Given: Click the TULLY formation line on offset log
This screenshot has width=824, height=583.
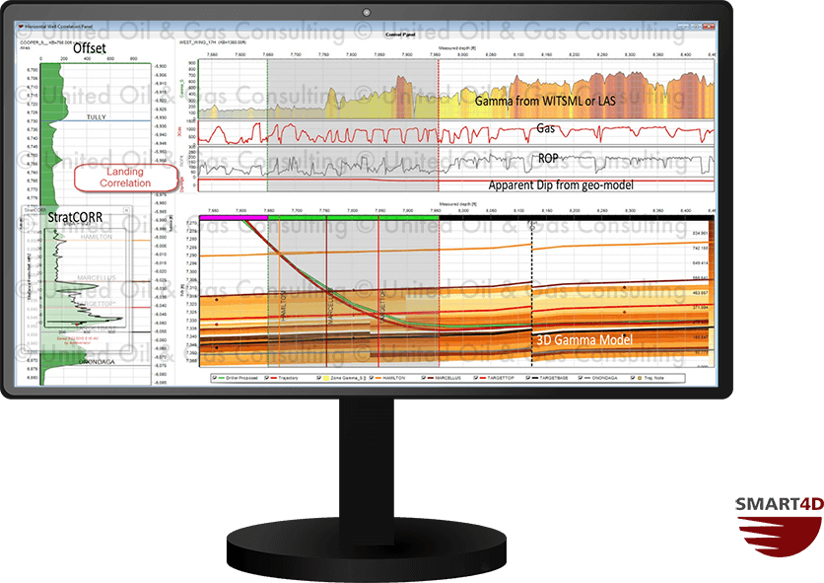Looking at the screenshot, I should (89, 121).
